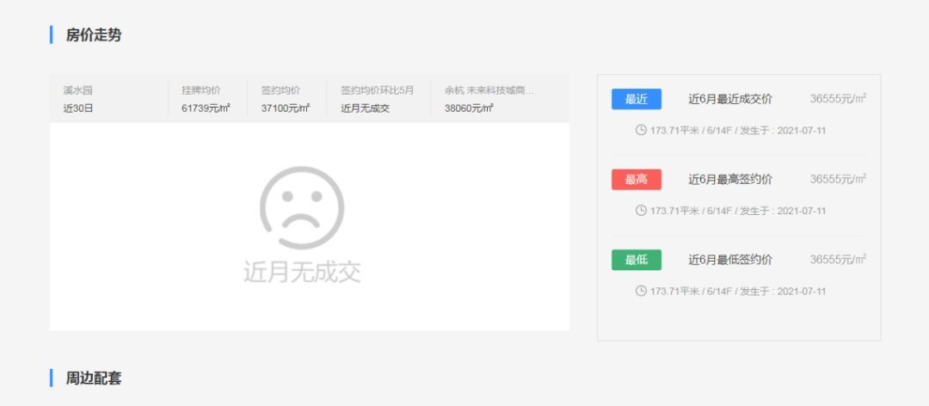Click the clock icon under 近6月最低签约价
This screenshot has height=406, width=929.
coord(641,291)
